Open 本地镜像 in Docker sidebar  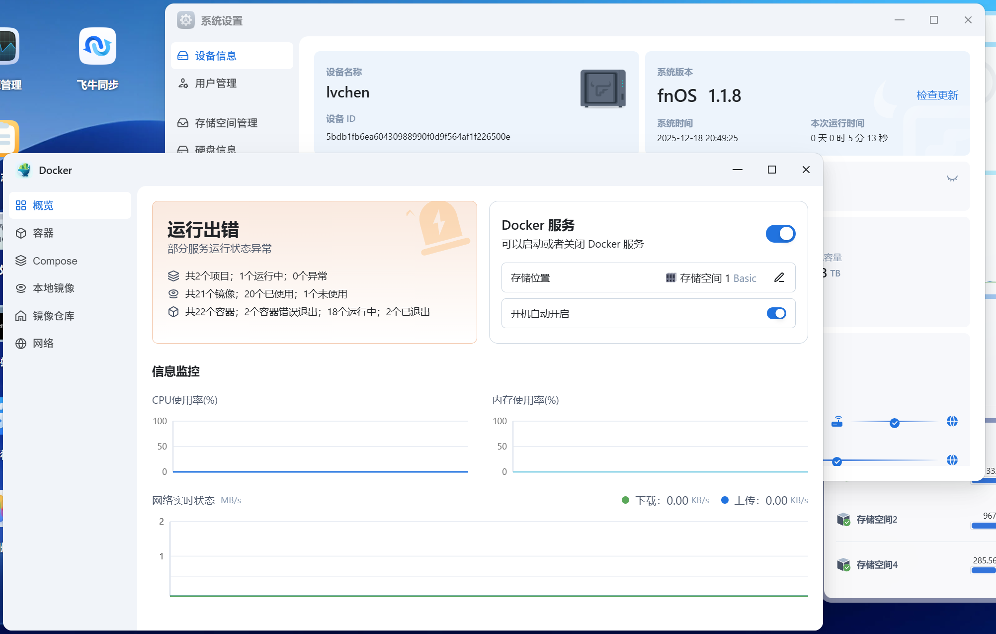[x=53, y=288]
